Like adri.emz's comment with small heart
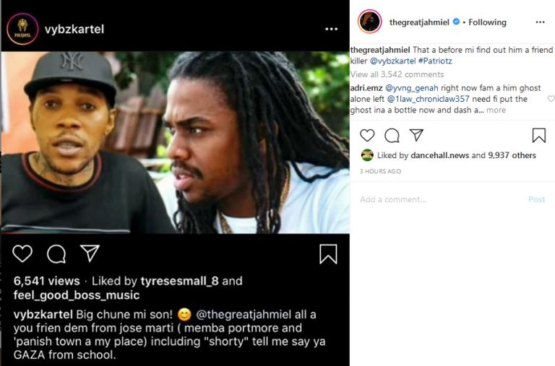The height and width of the screenshot is (366, 555). pos(551,98)
